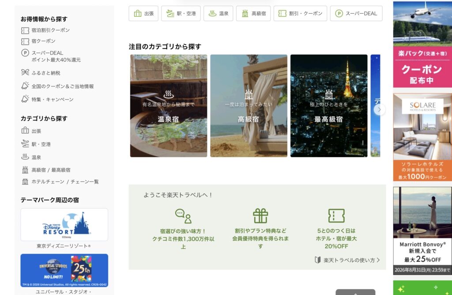Screen dimensions: 452x295
Task: Click the 特集・キャンペーン bell icon
Action: (25, 99)
